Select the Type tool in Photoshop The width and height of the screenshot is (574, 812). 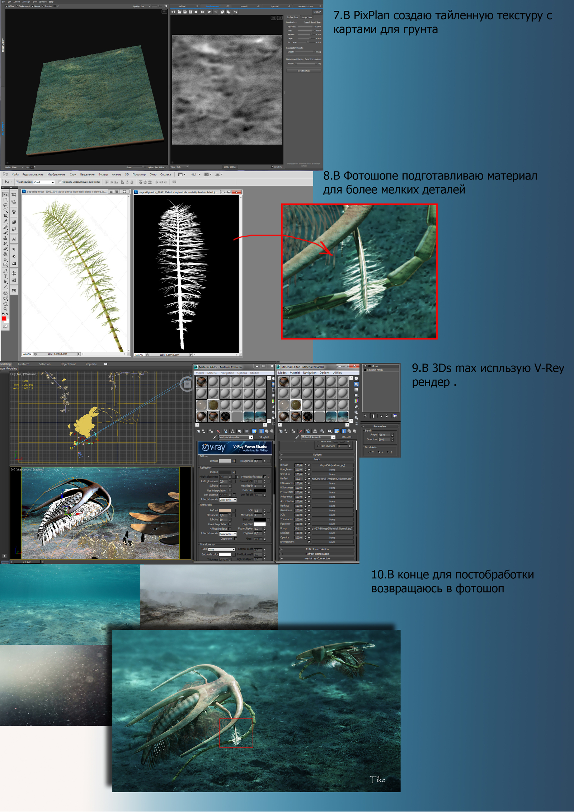tap(5, 276)
